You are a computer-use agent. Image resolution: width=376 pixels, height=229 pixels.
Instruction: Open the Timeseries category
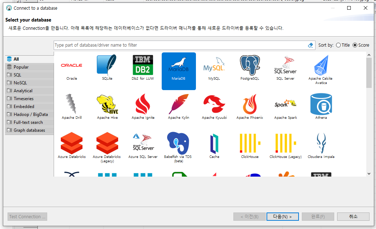(x=29, y=98)
